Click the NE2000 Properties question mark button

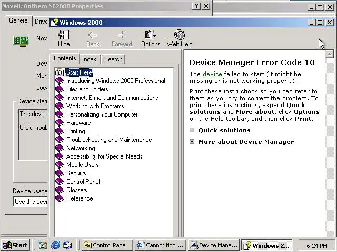coord(196,6)
